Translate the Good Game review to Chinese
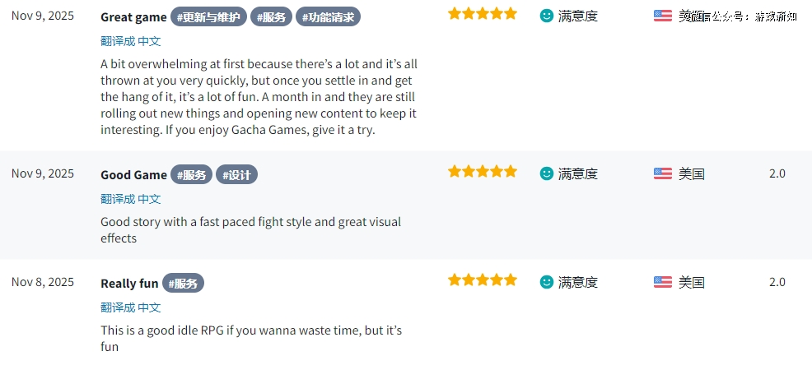The height and width of the screenshot is (365, 812). coord(130,199)
